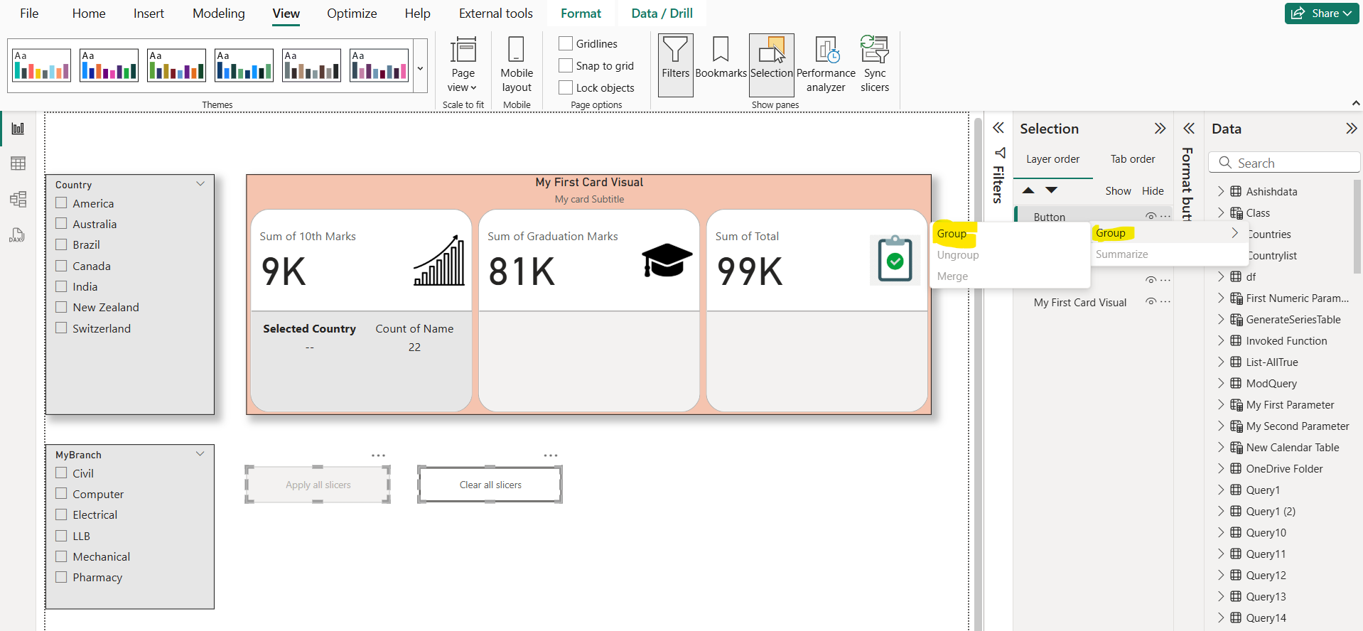Viewport: 1363px width, 631px height.
Task: Switch to Tab order tab
Action: coord(1132,159)
